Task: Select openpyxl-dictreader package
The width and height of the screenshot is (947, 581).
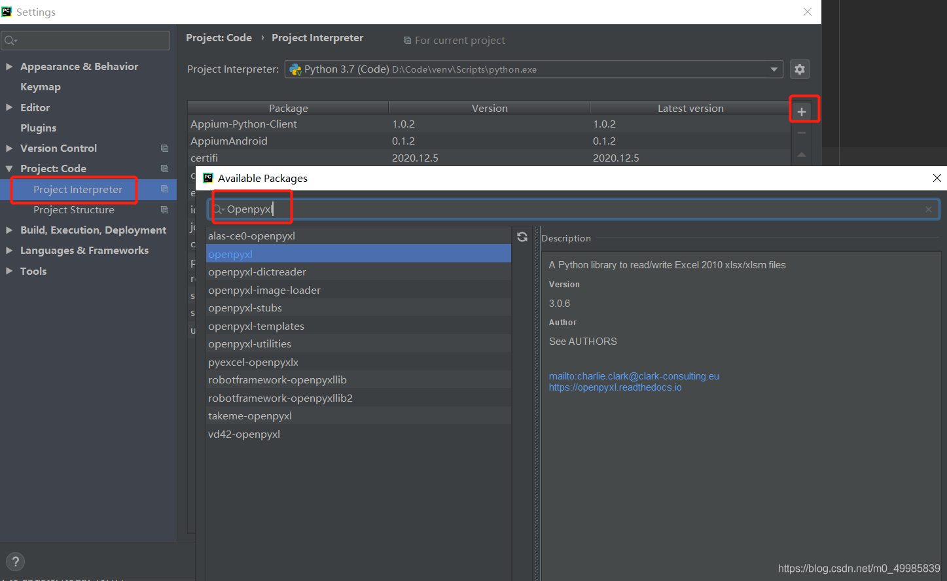Action: pyautogui.click(x=359, y=272)
